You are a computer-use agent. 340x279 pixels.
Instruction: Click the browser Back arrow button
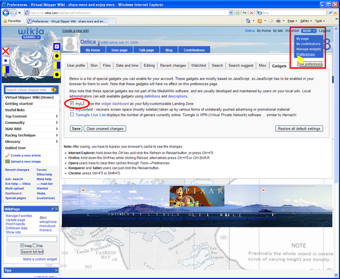(6, 13)
